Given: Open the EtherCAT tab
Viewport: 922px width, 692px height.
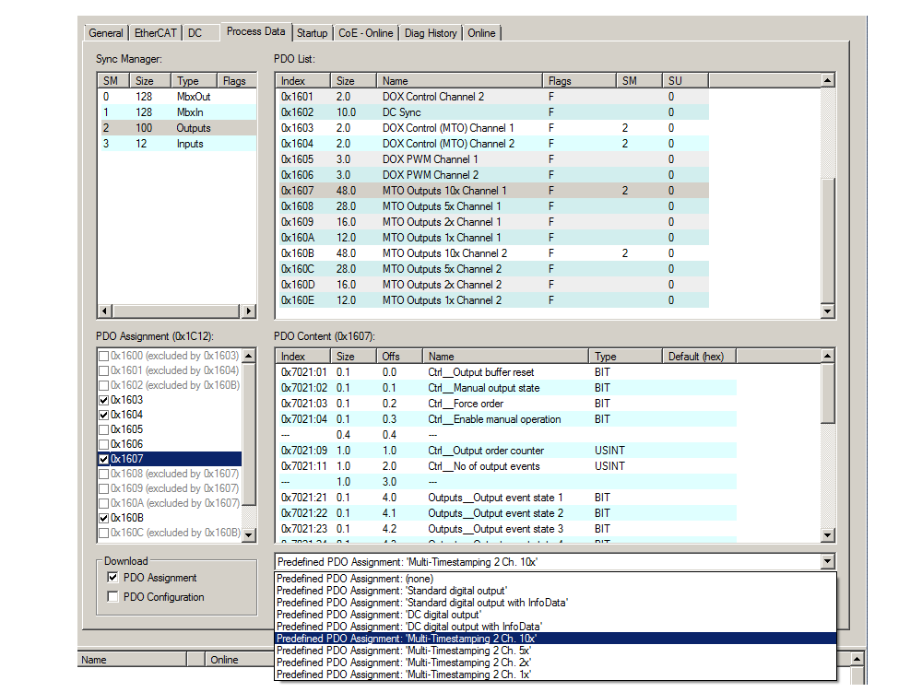Looking at the screenshot, I should click(x=155, y=33).
